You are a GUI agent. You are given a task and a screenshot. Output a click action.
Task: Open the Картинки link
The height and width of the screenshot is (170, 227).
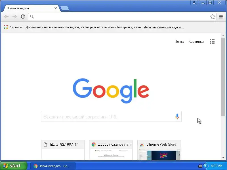pyautogui.click(x=196, y=41)
